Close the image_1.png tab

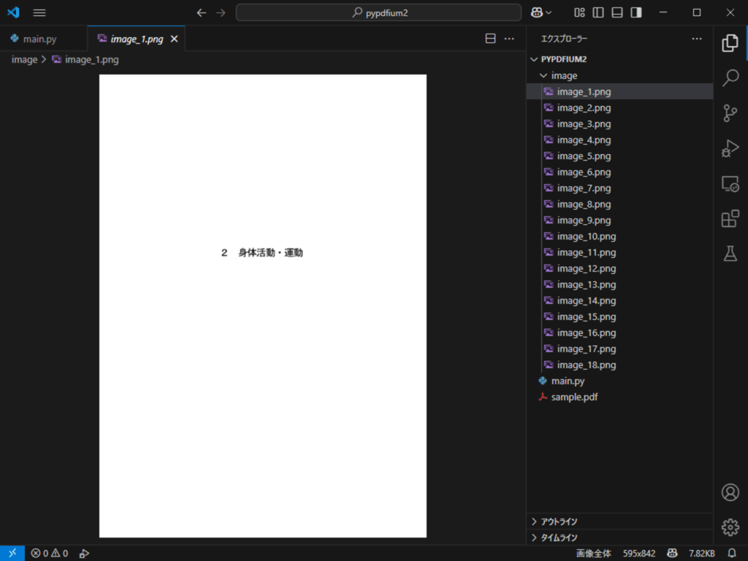(174, 39)
